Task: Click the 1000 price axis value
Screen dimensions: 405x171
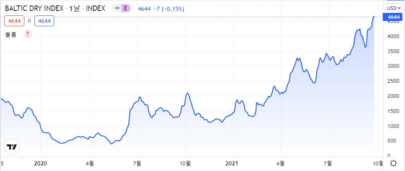Action: (394, 126)
